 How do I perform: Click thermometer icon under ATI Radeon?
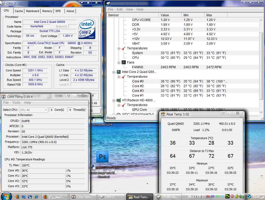124,105
